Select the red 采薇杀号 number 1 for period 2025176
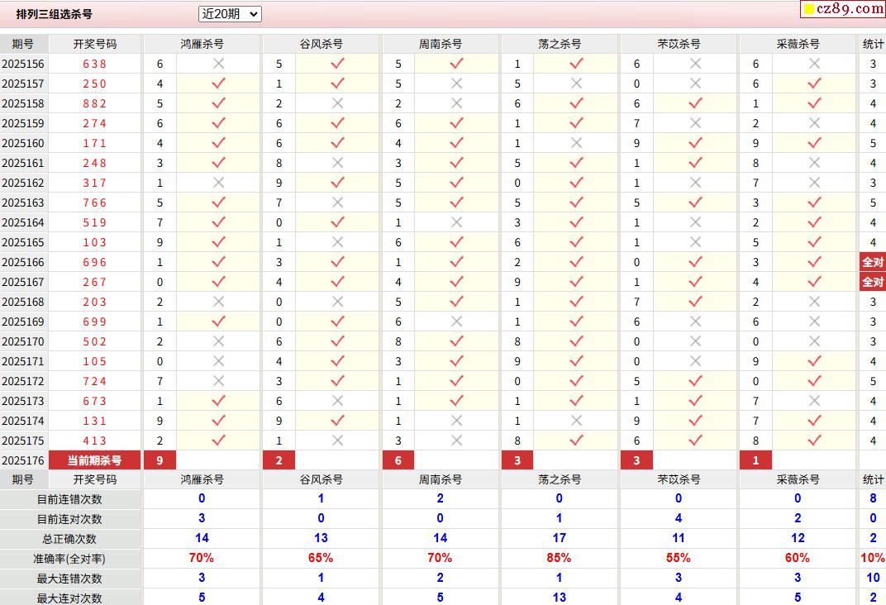The width and height of the screenshot is (886, 605). [755, 460]
